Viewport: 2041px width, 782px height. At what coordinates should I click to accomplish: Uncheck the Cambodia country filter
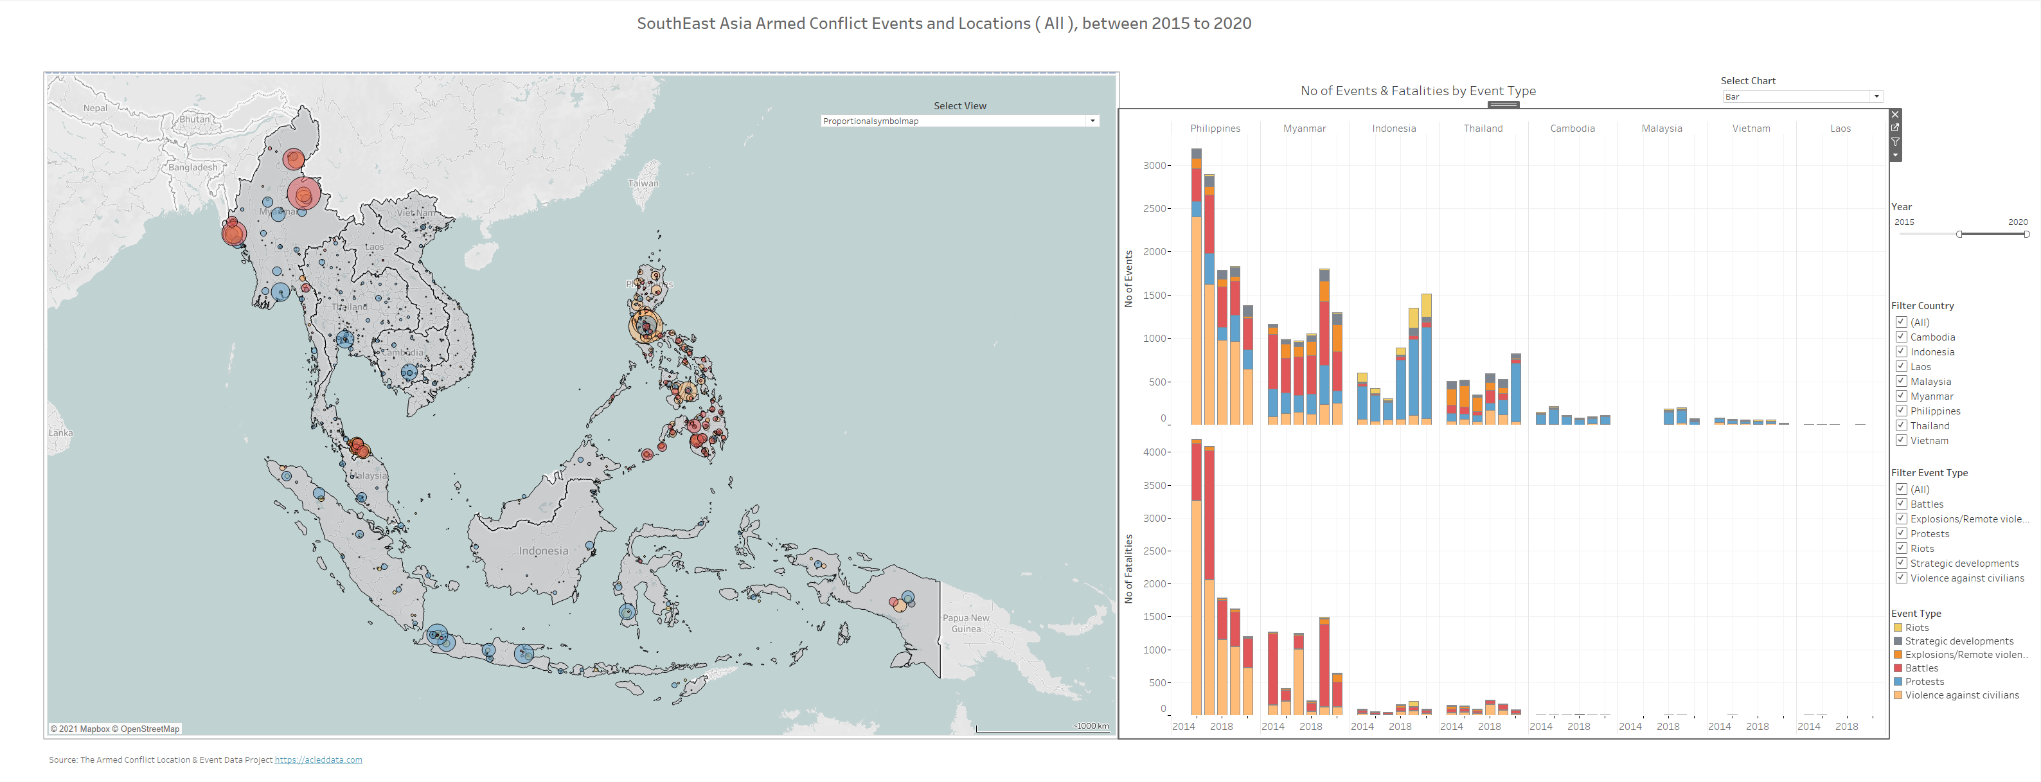tap(1901, 337)
